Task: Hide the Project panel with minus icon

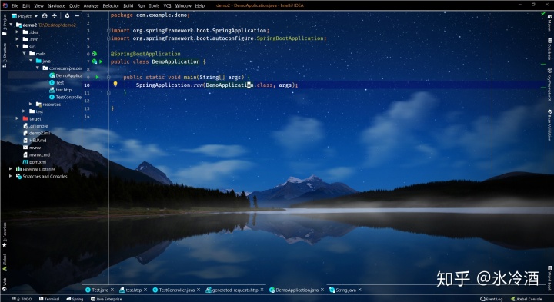Action: [x=77, y=16]
